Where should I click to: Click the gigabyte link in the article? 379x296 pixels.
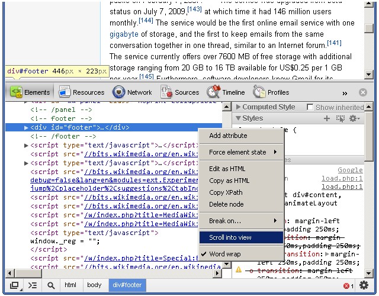tap(124, 34)
